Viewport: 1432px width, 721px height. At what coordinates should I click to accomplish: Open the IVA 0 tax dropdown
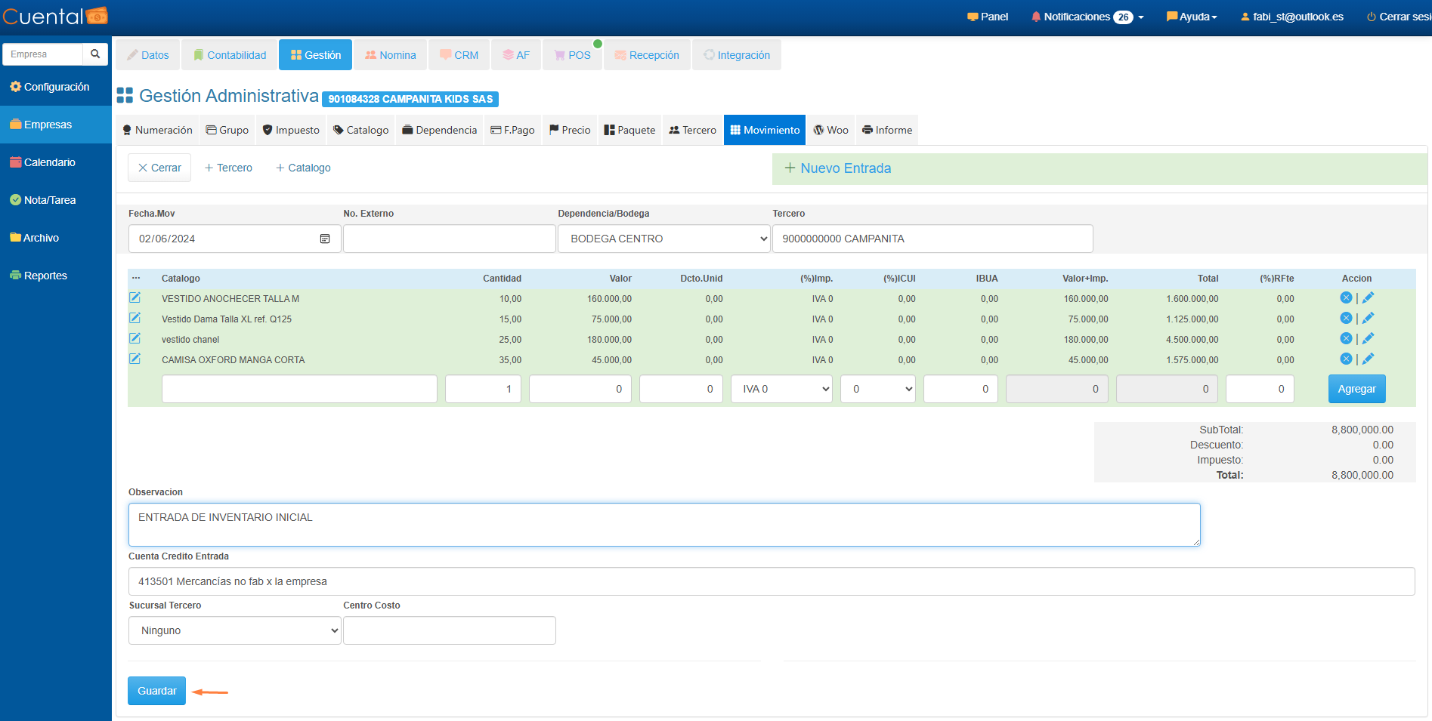coord(781,390)
